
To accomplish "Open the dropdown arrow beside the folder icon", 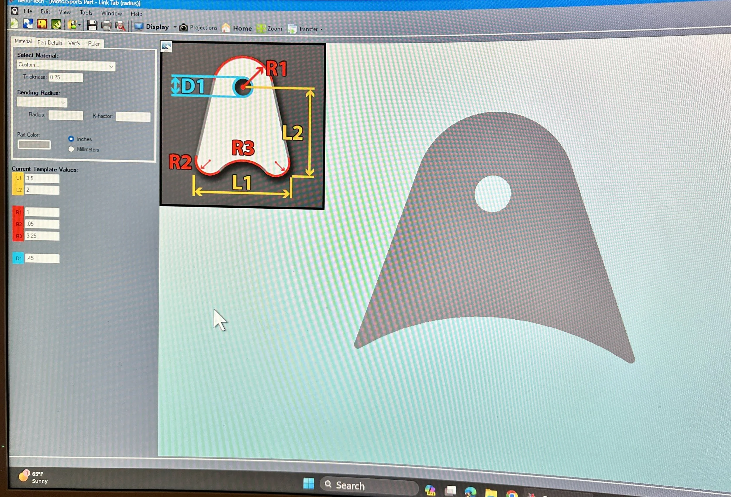I will [80, 25].
